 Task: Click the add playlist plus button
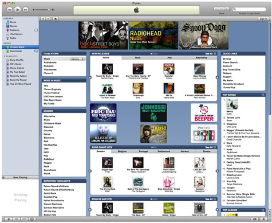[x=9, y=219]
